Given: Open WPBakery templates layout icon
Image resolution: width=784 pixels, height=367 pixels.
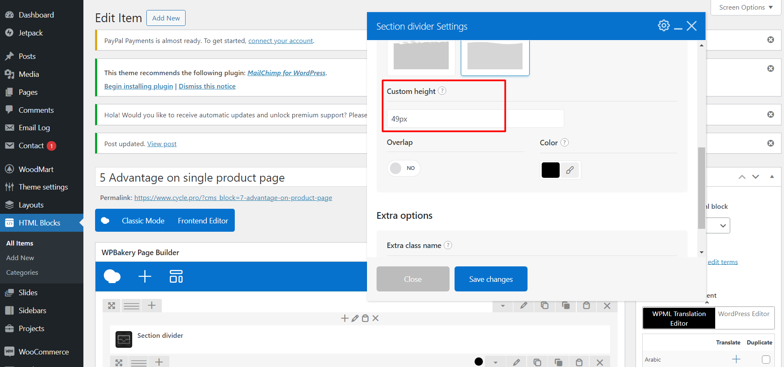Looking at the screenshot, I should point(176,276).
